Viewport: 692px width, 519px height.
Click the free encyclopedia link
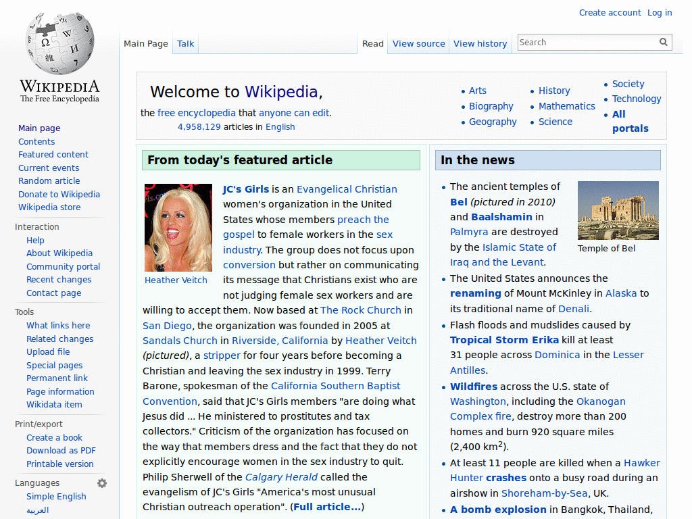click(197, 113)
